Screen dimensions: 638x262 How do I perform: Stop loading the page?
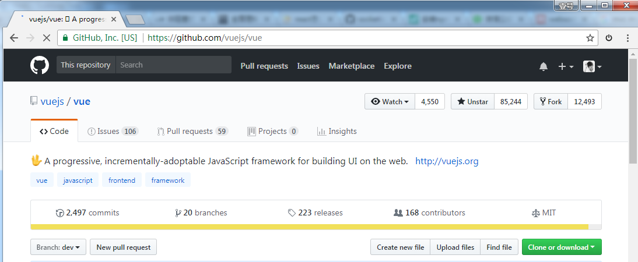tap(47, 38)
